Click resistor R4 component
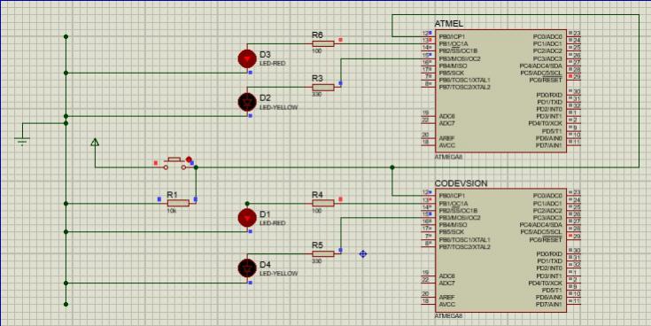The image size is (651, 326). pyautogui.click(x=323, y=203)
